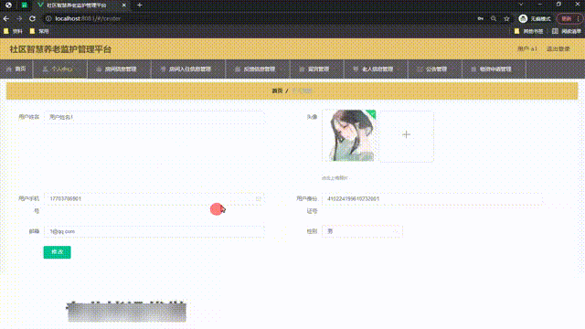The width and height of the screenshot is (585, 329).
Task: Click the icon beside 房间信息管理
Action: point(99,69)
